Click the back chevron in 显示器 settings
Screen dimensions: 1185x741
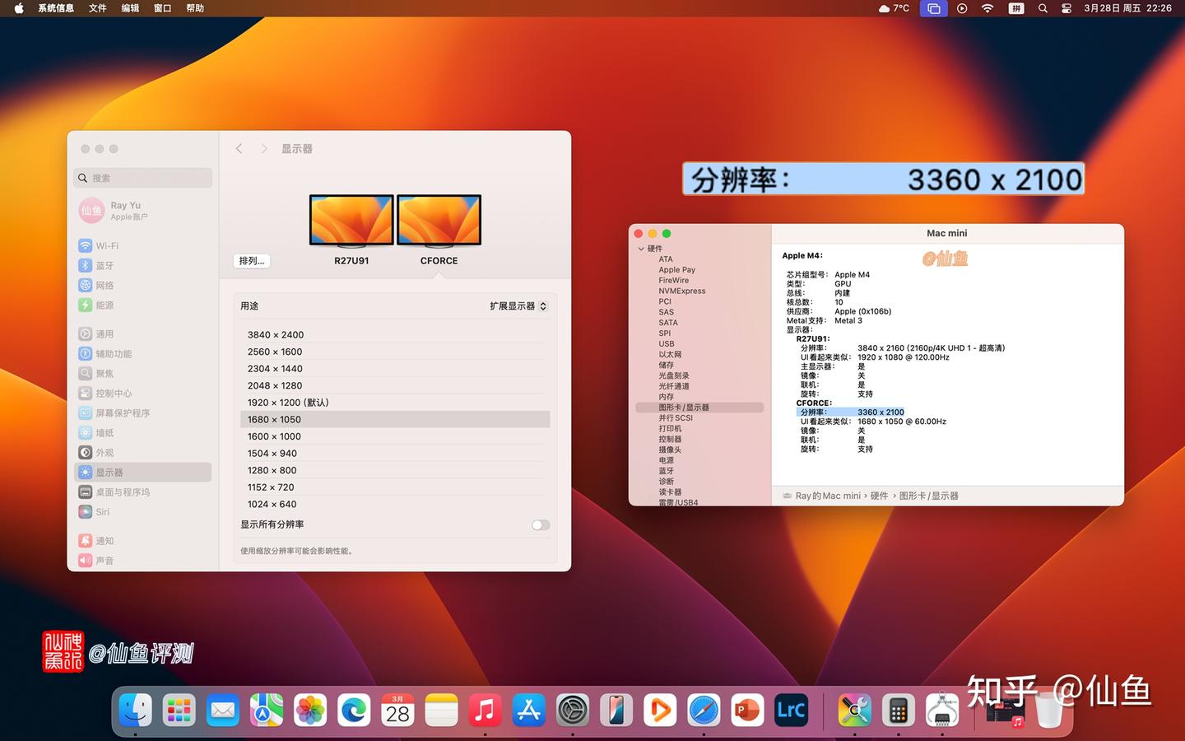(x=239, y=148)
